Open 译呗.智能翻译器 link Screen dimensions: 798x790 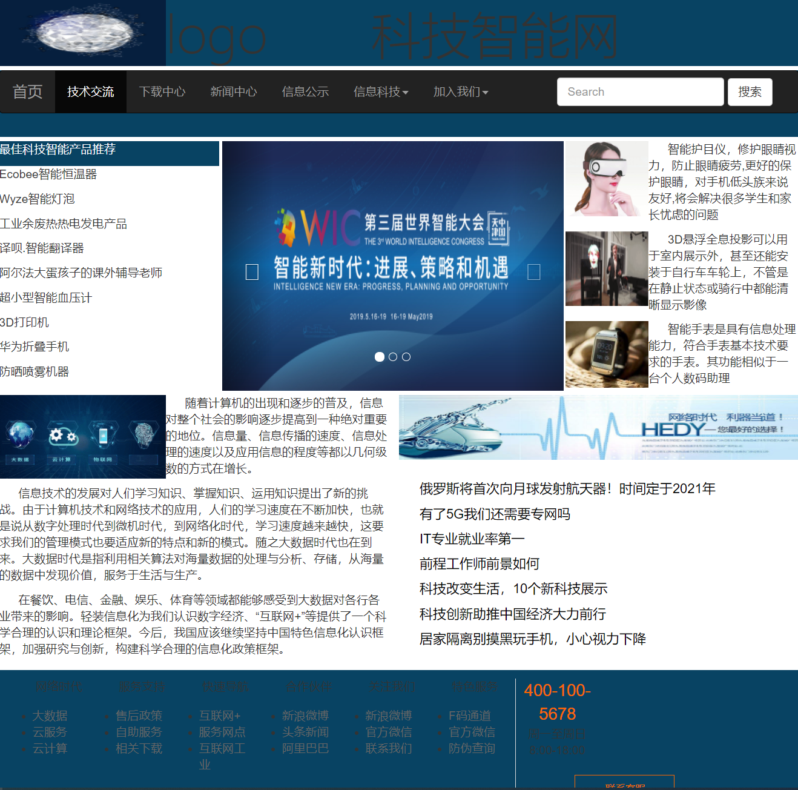coord(42,248)
